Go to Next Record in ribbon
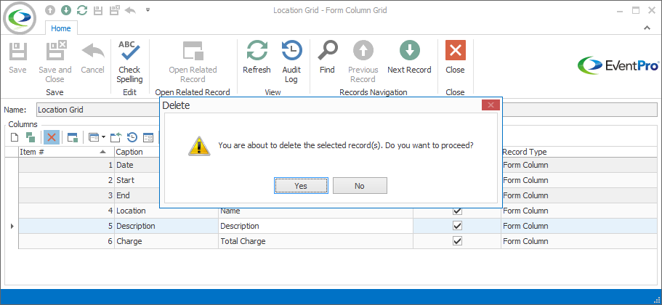The image size is (662, 305). pos(410,58)
